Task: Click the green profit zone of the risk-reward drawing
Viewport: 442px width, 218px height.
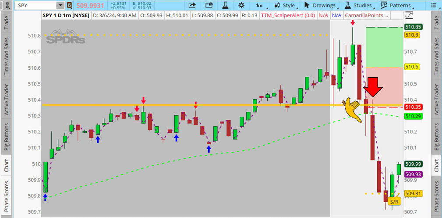Action: point(384,47)
